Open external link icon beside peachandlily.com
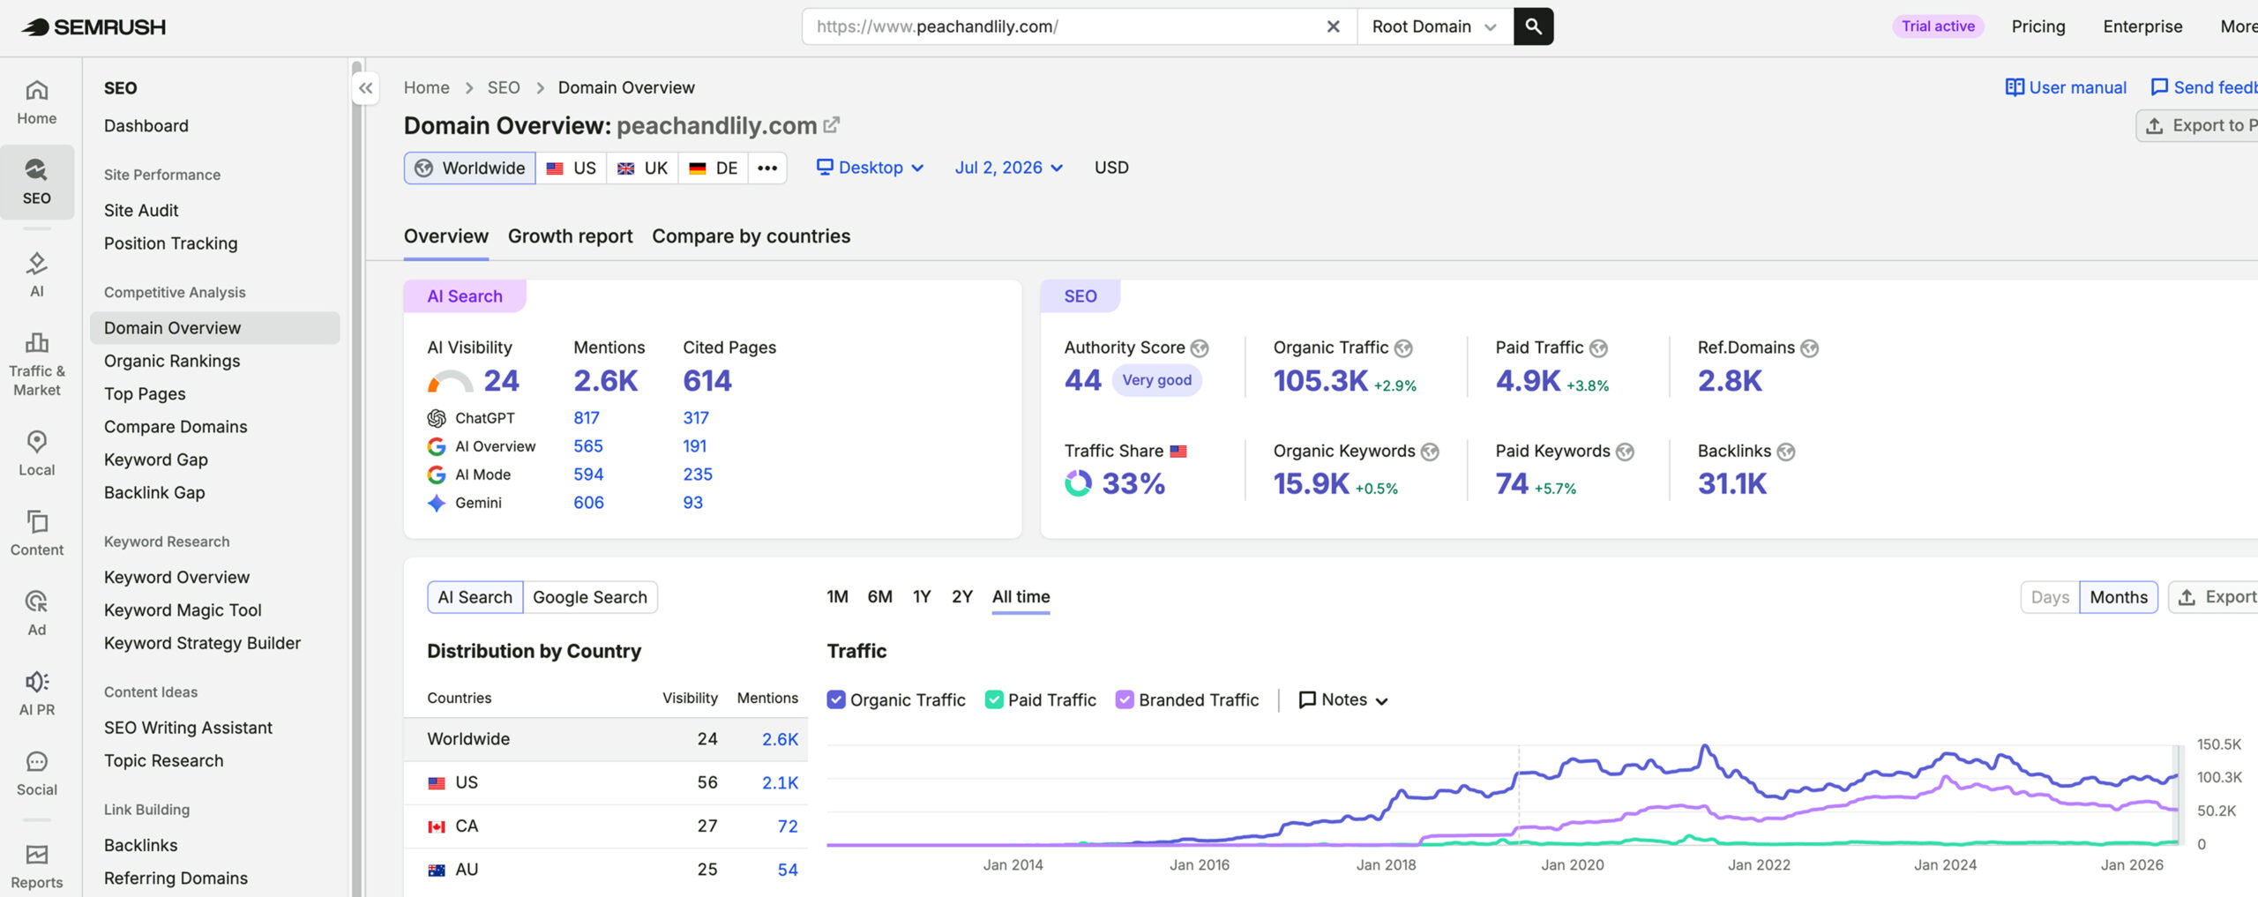 [x=831, y=125]
